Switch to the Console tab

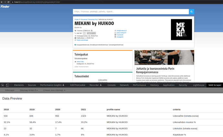coord(111,85)
